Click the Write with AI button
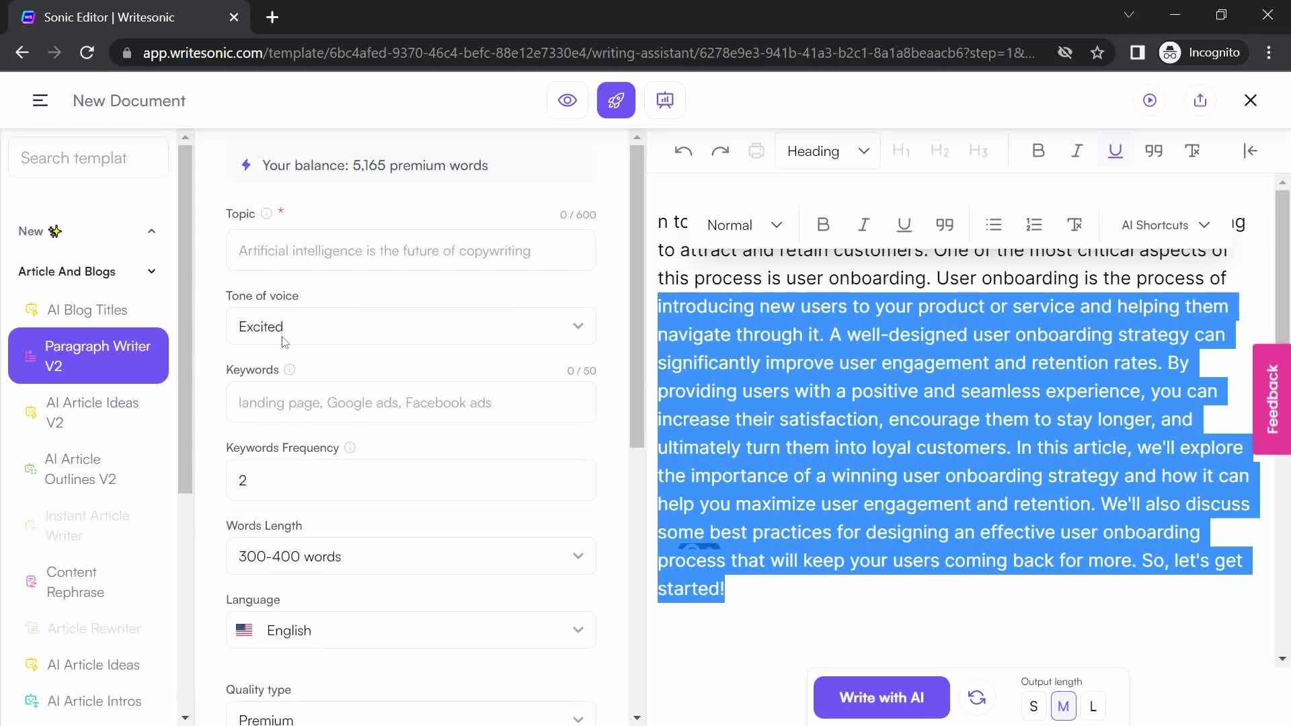Image resolution: width=1291 pixels, height=726 pixels. [882, 698]
